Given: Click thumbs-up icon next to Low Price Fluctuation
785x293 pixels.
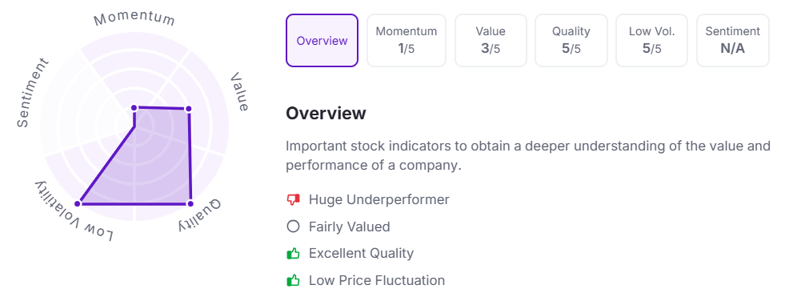Looking at the screenshot, I should (293, 280).
